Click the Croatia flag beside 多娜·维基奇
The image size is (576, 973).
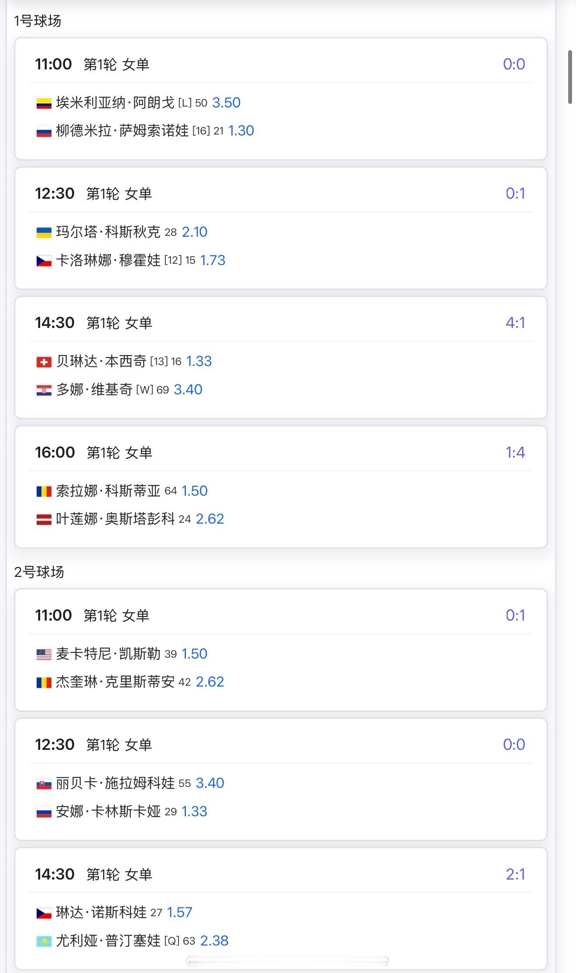coord(44,390)
